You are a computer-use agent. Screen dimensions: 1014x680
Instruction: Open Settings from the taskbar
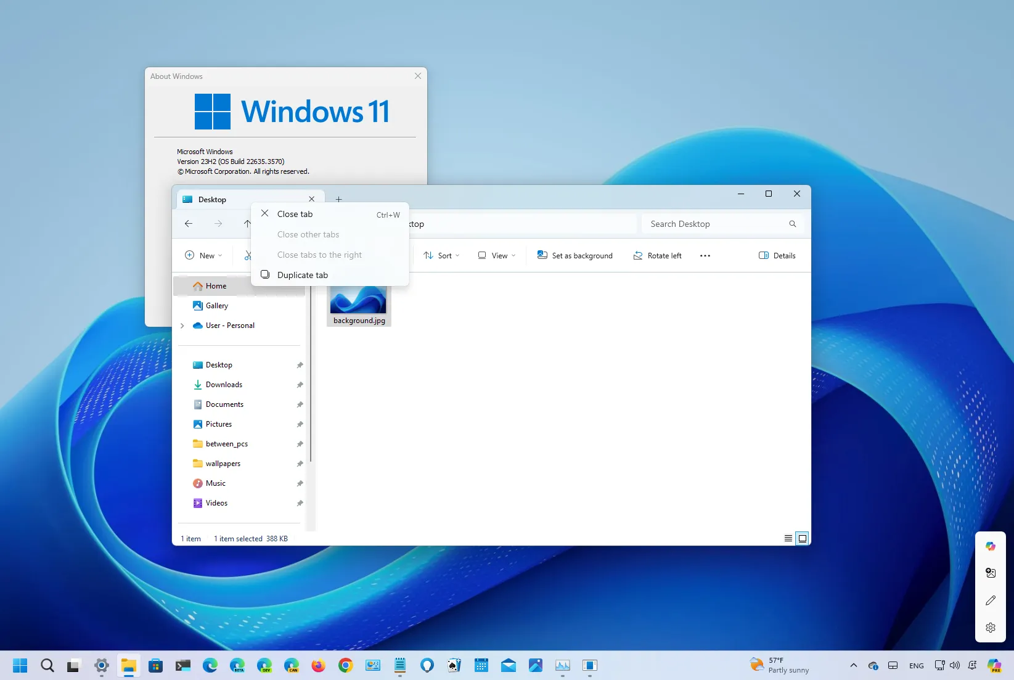(102, 665)
